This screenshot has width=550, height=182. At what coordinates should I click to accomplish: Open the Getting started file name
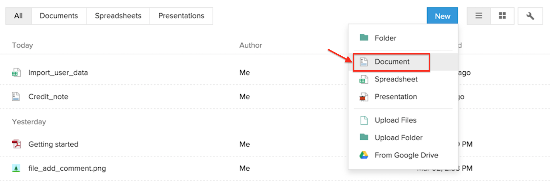[x=53, y=144]
